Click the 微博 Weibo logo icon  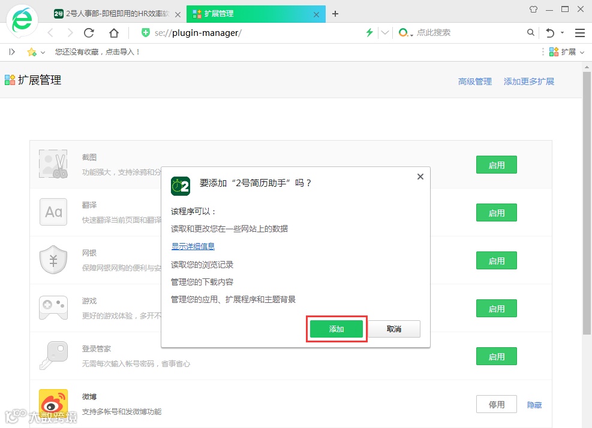click(53, 403)
